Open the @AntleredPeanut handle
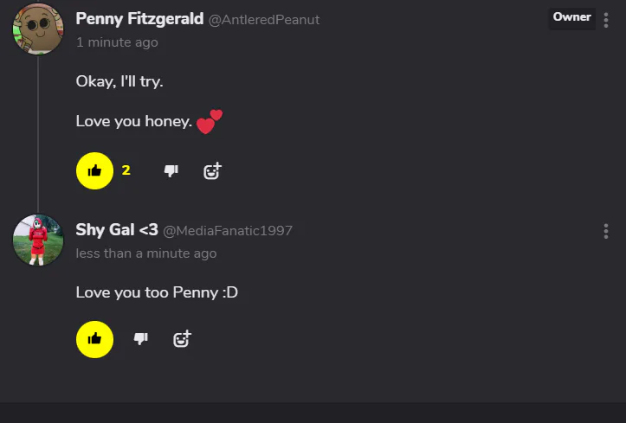The height and width of the screenshot is (423, 626). pos(264,20)
